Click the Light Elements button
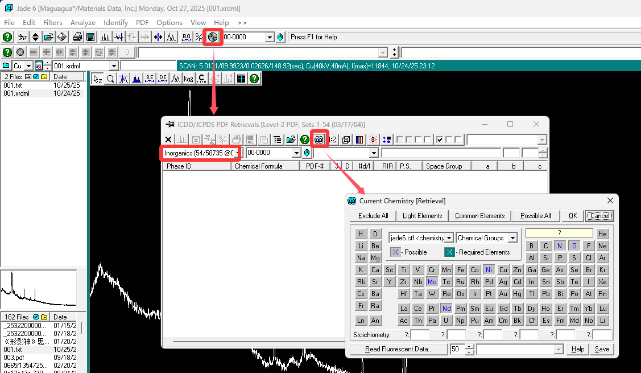The width and height of the screenshot is (641, 373). (422, 216)
